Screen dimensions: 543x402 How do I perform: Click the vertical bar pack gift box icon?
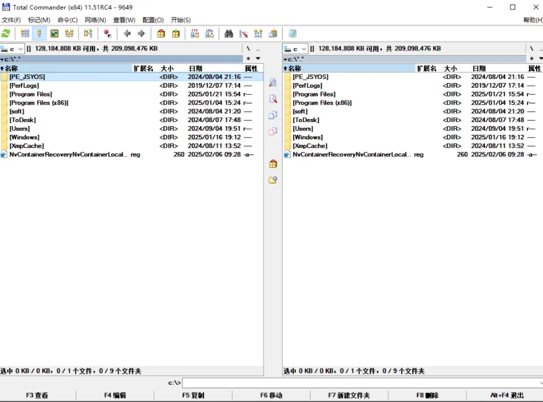tap(273, 164)
